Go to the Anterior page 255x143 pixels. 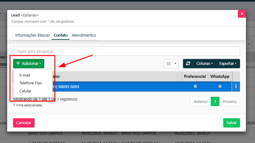tap(200, 101)
